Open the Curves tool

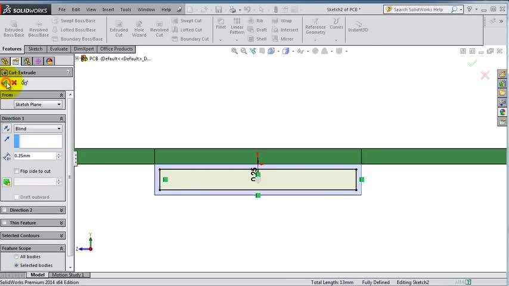336,24
